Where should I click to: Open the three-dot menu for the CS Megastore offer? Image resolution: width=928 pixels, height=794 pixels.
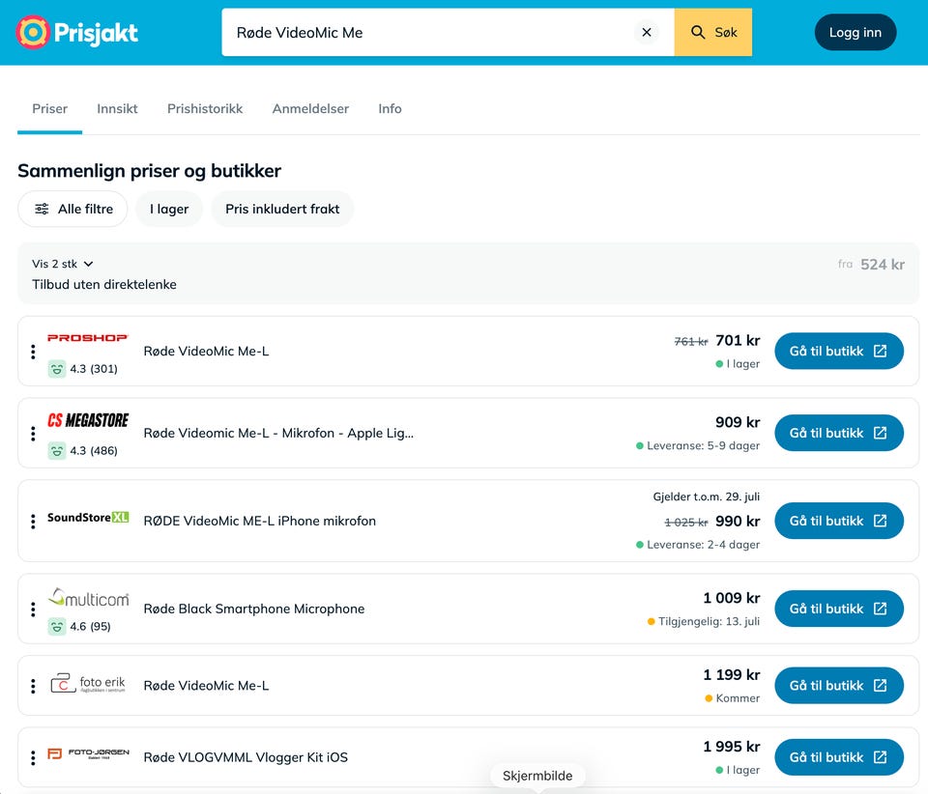point(33,434)
